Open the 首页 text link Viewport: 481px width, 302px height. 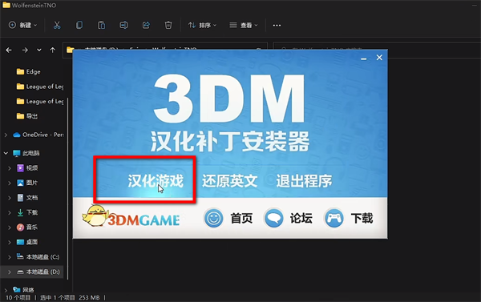point(241,219)
